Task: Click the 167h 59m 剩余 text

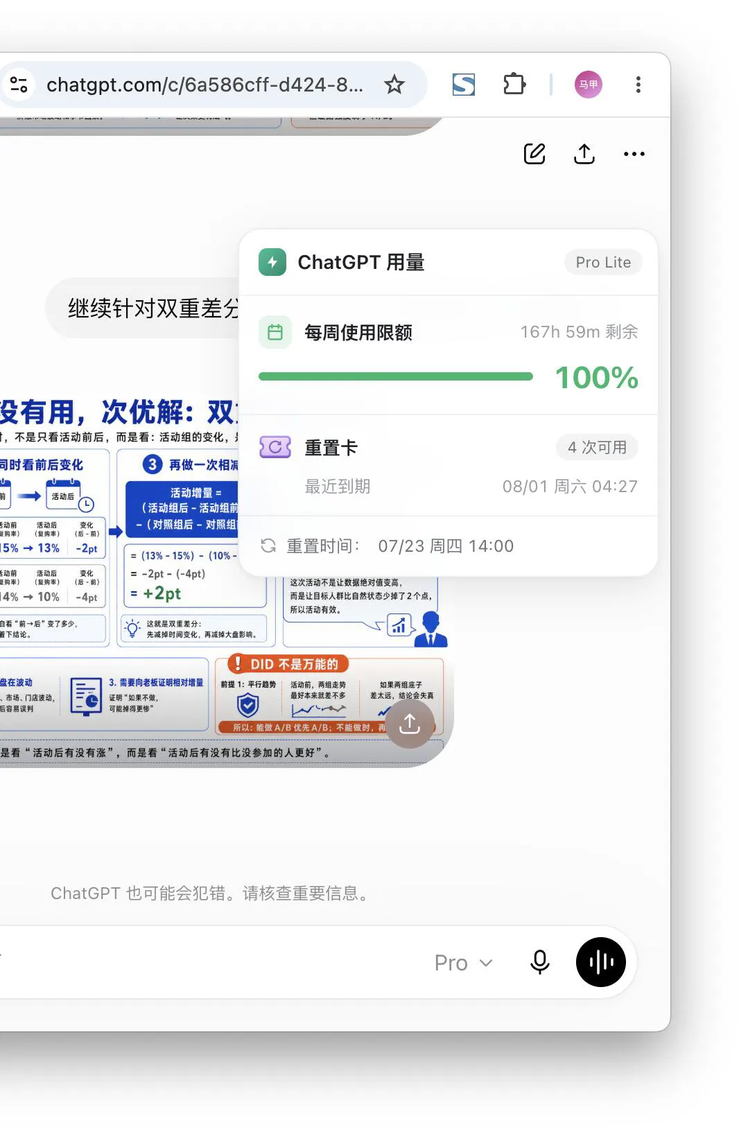Action: tap(579, 332)
